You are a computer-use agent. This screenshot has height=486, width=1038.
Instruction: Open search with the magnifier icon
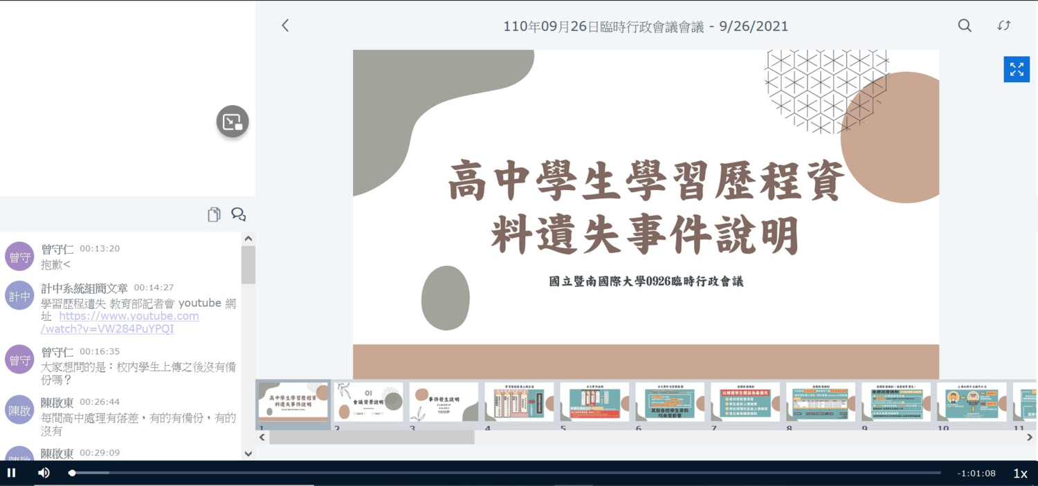965,26
